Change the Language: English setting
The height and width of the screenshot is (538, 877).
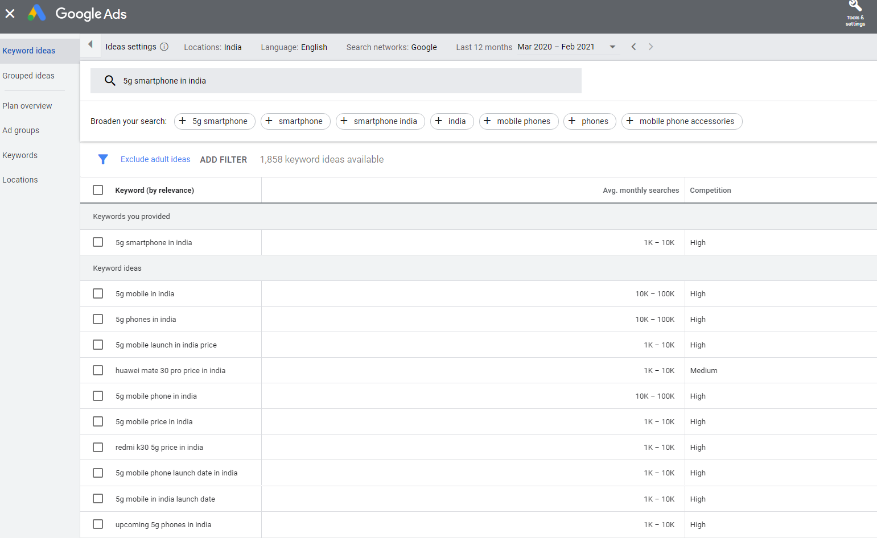click(294, 47)
